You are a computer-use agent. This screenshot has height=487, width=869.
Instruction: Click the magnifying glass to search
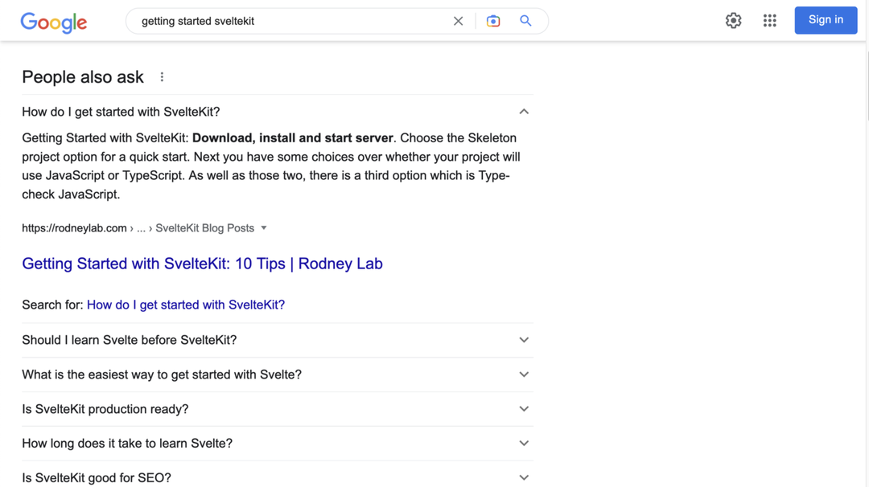pyautogui.click(x=525, y=20)
